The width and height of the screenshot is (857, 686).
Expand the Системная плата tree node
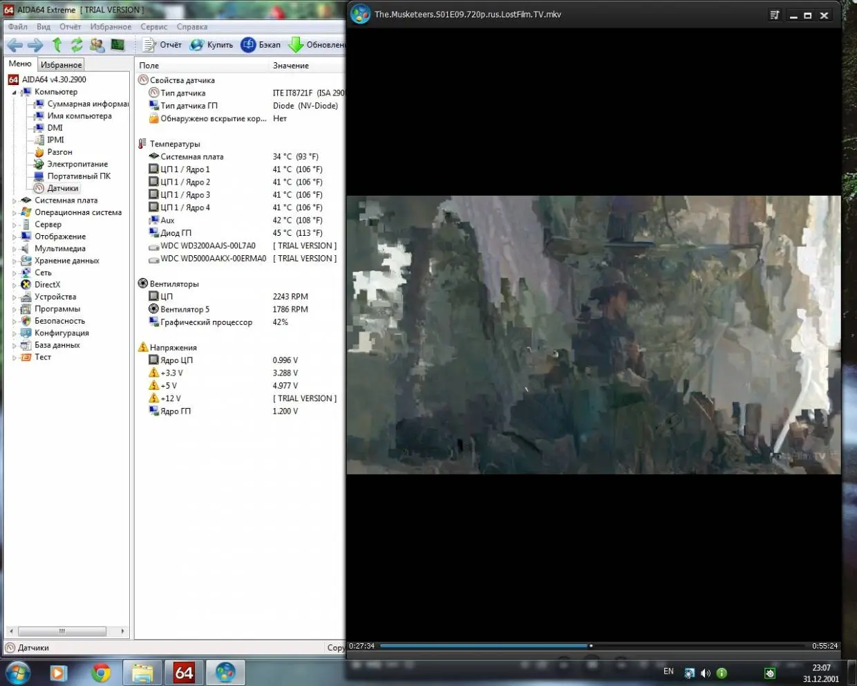tap(15, 201)
